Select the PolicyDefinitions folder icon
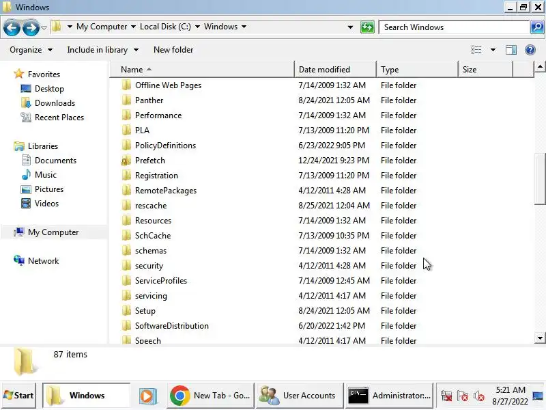The width and height of the screenshot is (546, 410). (x=126, y=145)
